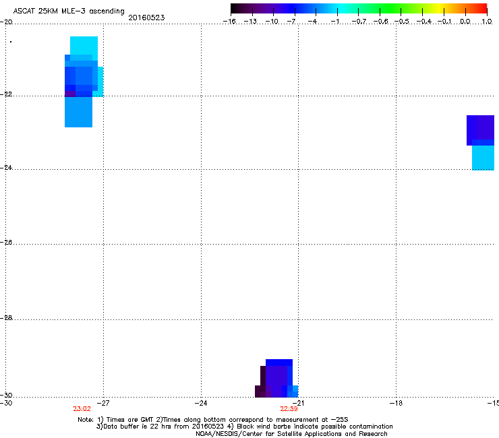
Task: Click the 'Data buffer is 22 hrs' note
Action: click(x=244, y=427)
